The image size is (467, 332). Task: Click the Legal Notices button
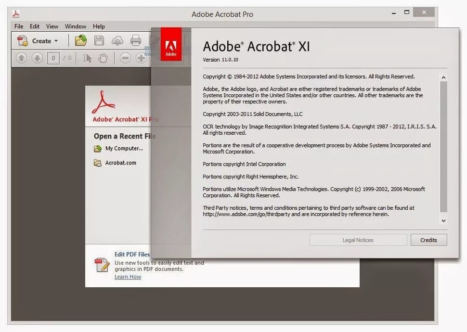pos(358,240)
